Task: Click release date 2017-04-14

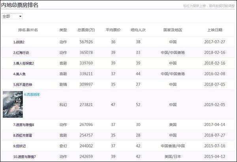Action: point(214,125)
